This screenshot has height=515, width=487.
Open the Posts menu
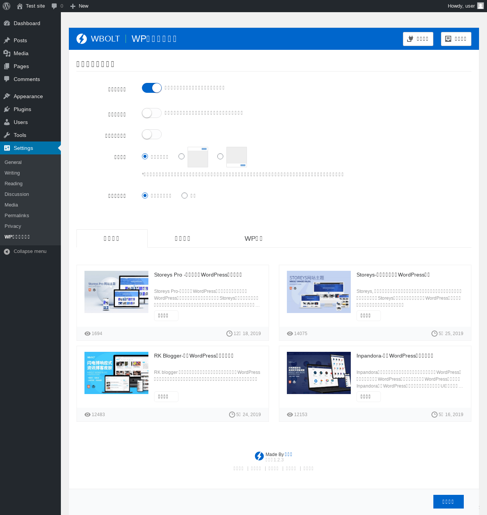click(30, 40)
